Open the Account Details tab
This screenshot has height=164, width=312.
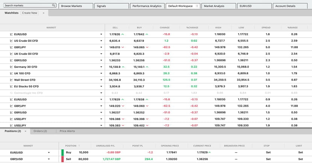290,6
